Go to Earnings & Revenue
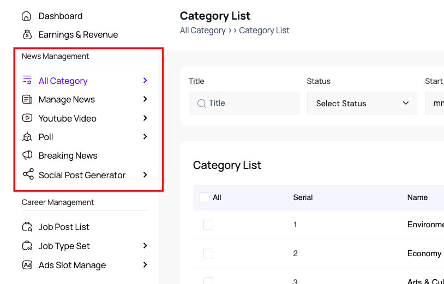444x284 pixels. [x=78, y=34]
